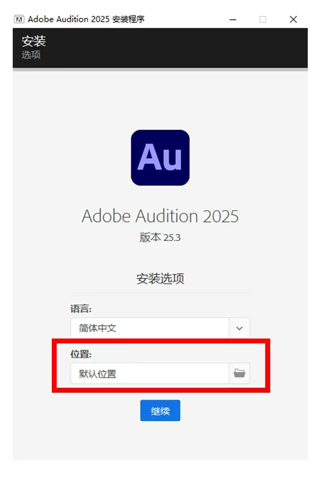
Task: Click the Adobe Audition 2025 product name
Action: pyautogui.click(x=160, y=216)
